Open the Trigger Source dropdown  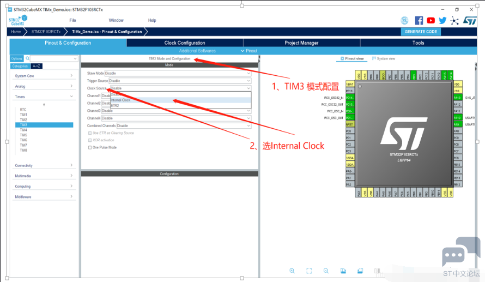click(180, 81)
